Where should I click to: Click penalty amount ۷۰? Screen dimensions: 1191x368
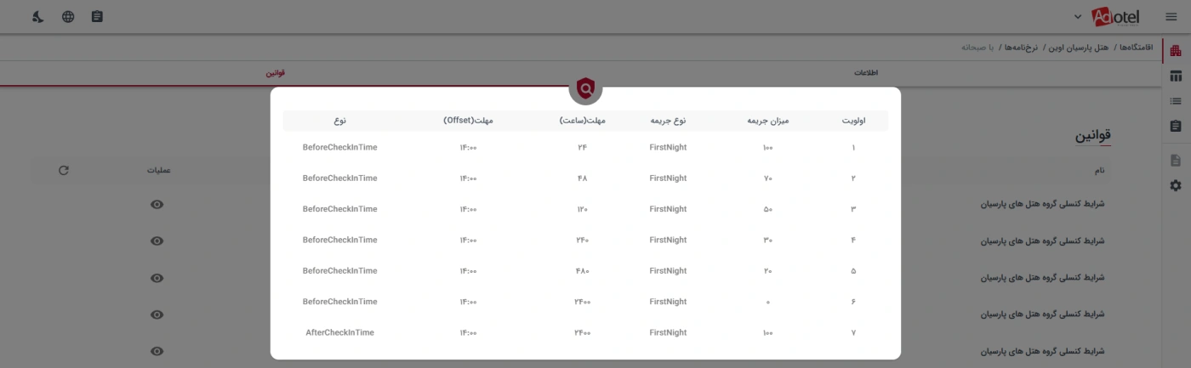pos(768,178)
